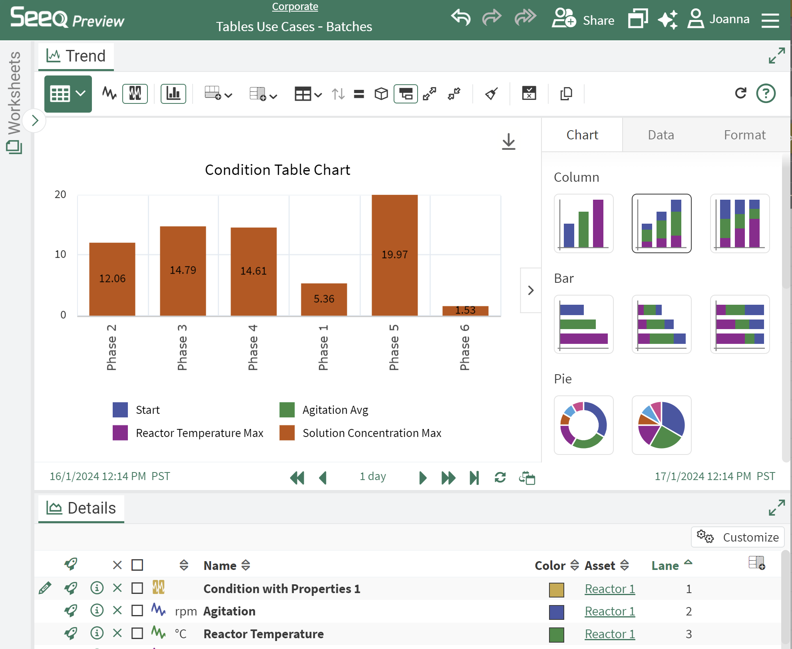Download the chart with arrow icon

[509, 142]
